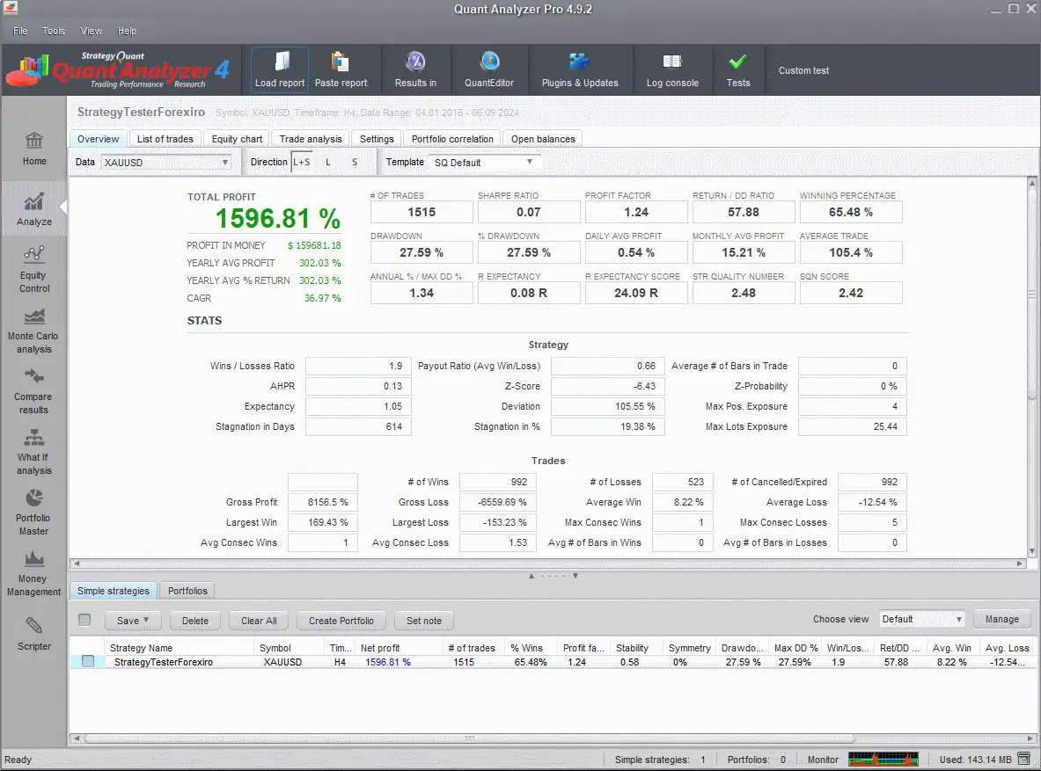Click the Load report toolbar icon
The image size is (1041, 771).
280,63
